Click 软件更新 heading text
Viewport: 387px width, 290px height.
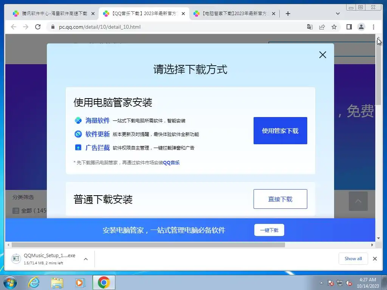pyautogui.click(x=98, y=134)
